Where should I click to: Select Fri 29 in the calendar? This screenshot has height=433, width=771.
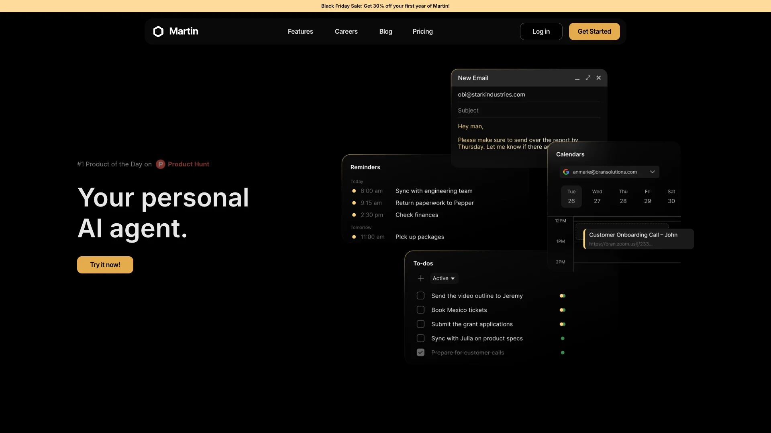647,196
